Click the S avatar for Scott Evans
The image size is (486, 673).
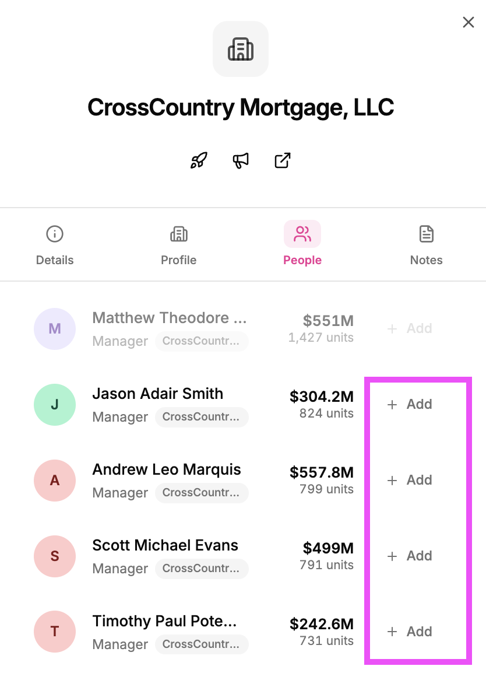55,556
